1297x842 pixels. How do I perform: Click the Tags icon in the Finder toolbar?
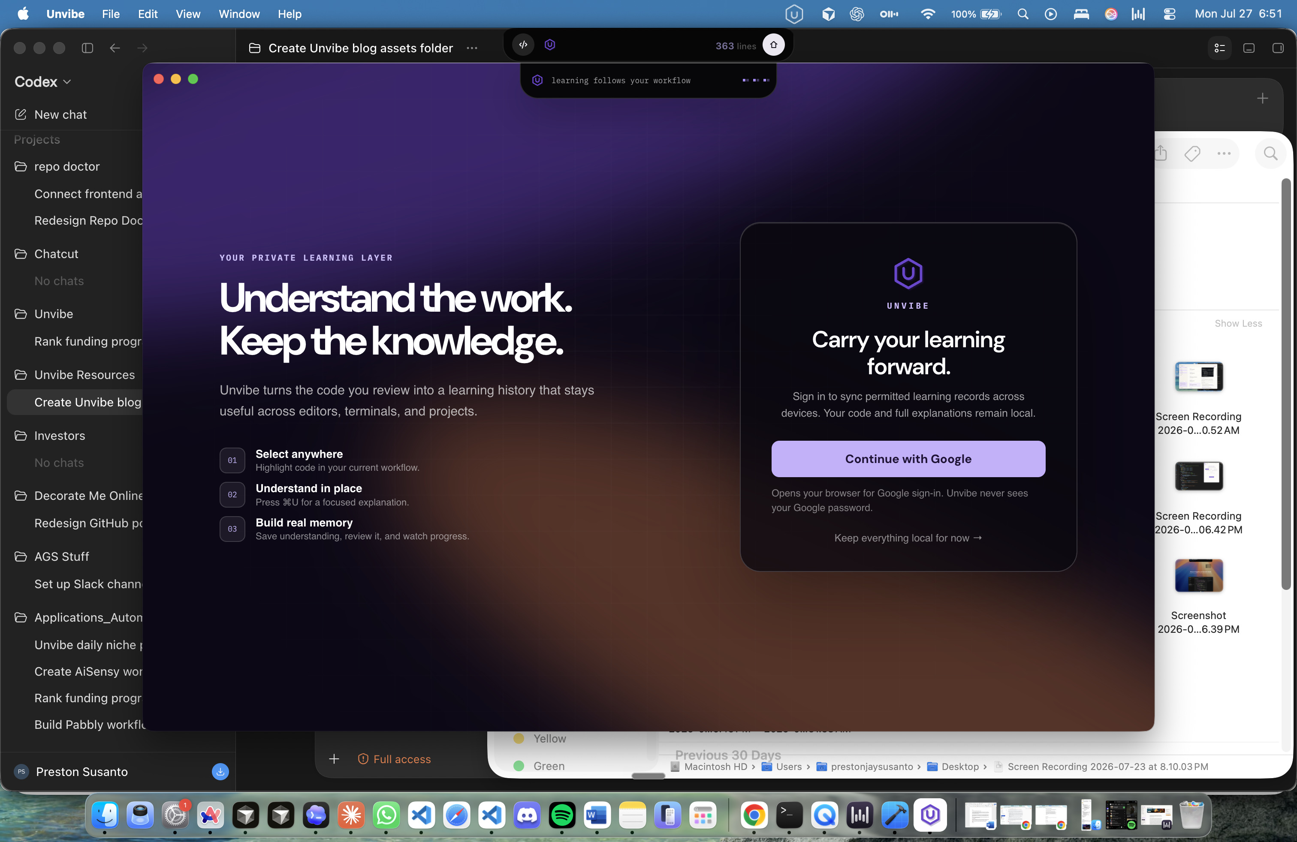1192,153
